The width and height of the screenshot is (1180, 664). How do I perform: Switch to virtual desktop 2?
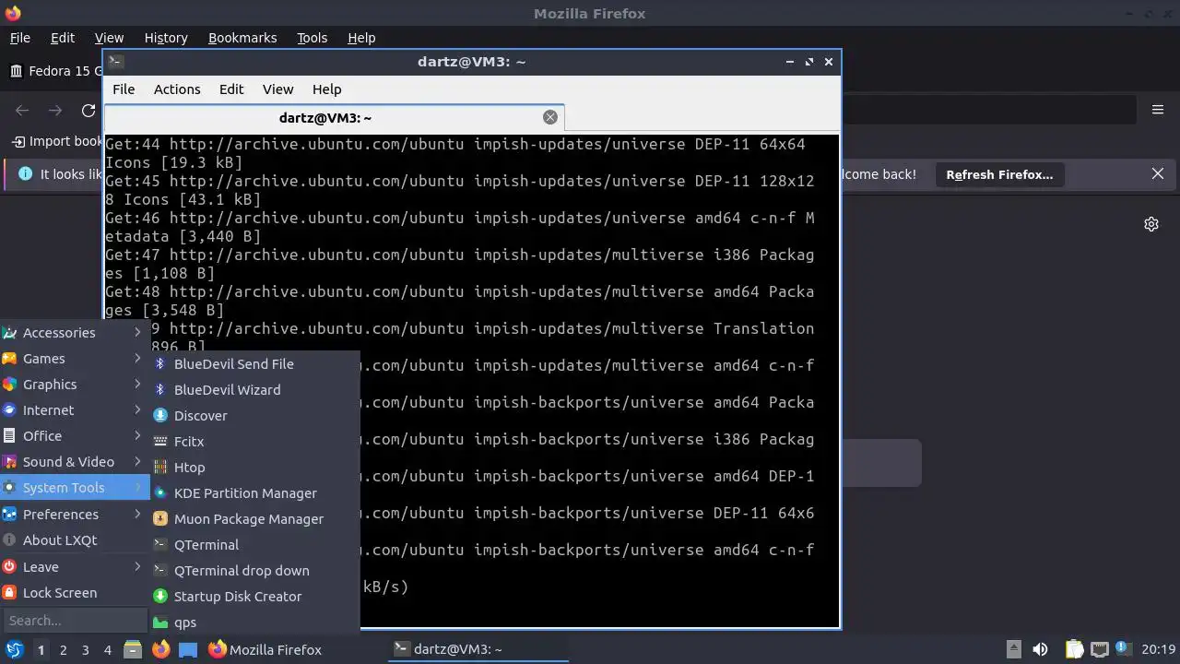tap(63, 650)
